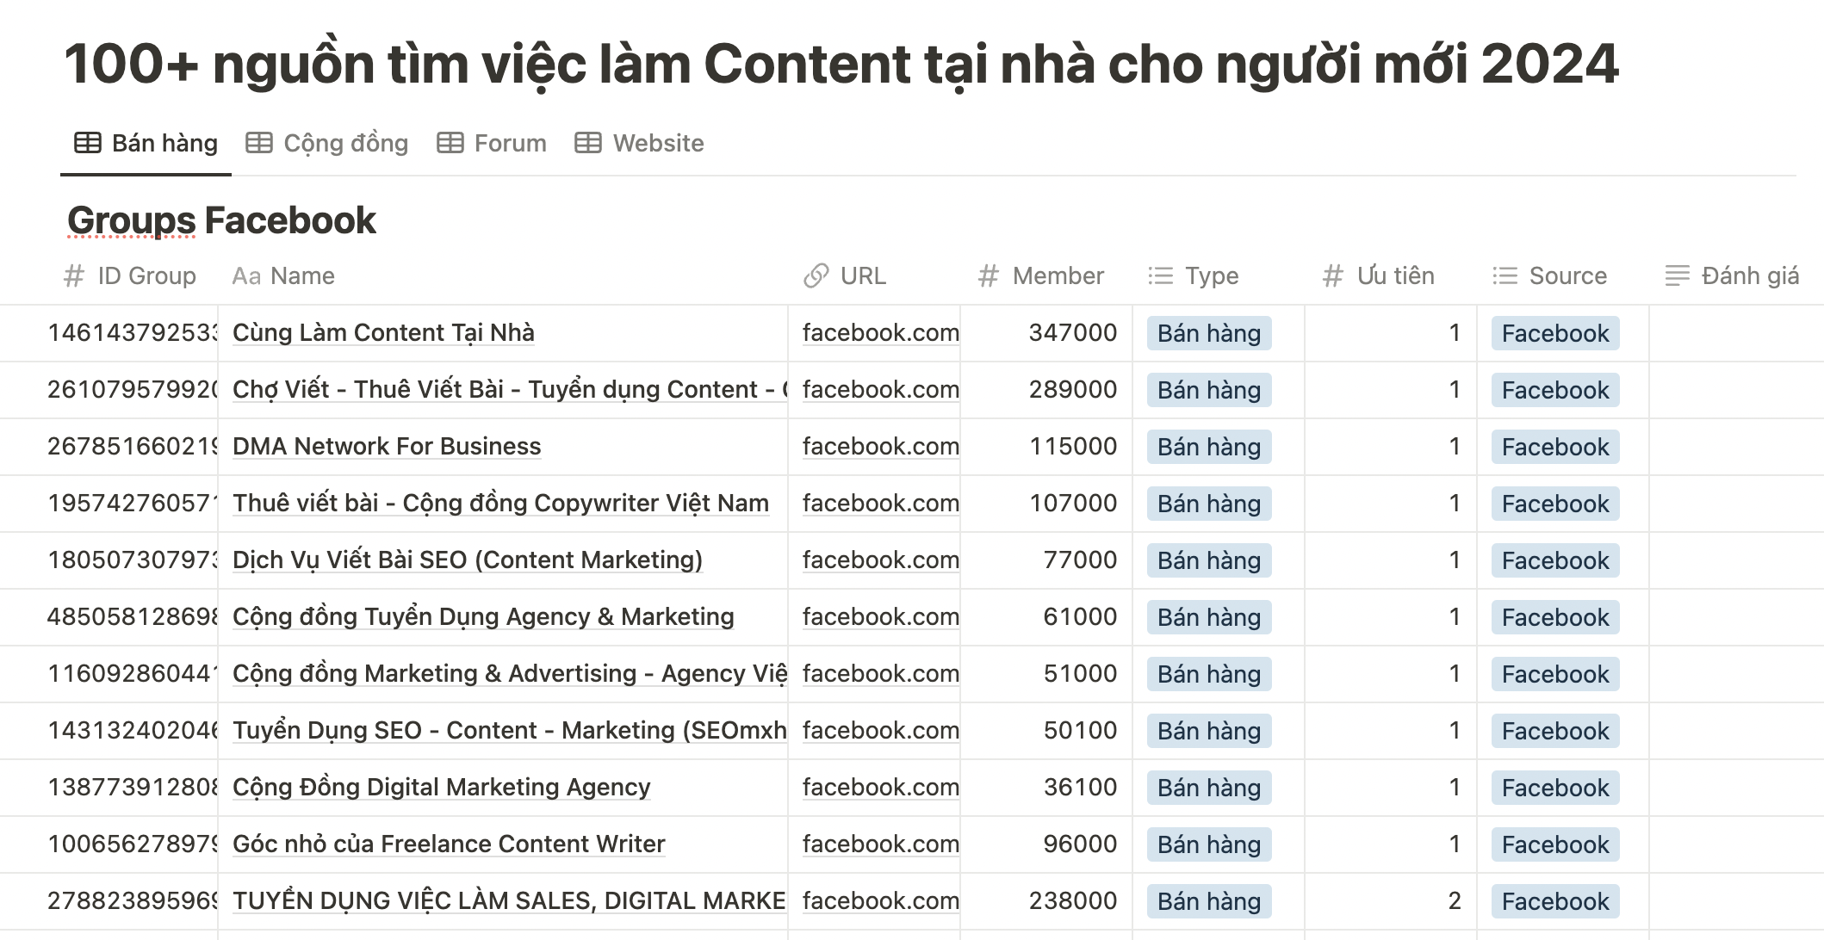Click the table icon beside Website
This screenshot has height=940, width=1824.
(x=588, y=143)
